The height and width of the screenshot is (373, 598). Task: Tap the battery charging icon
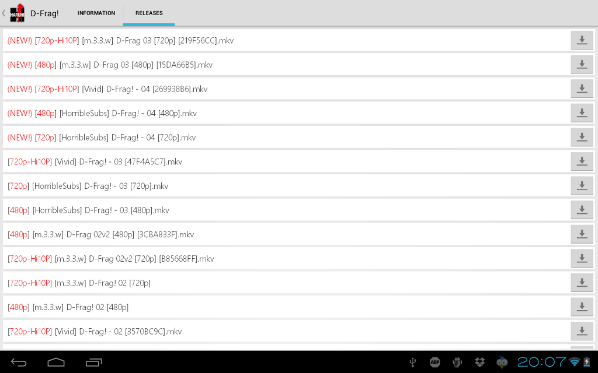[587, 362]
